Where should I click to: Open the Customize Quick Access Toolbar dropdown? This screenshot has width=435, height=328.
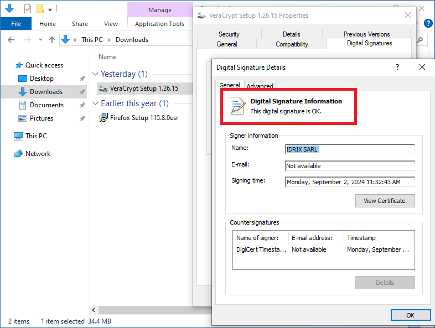pos(50,9)
